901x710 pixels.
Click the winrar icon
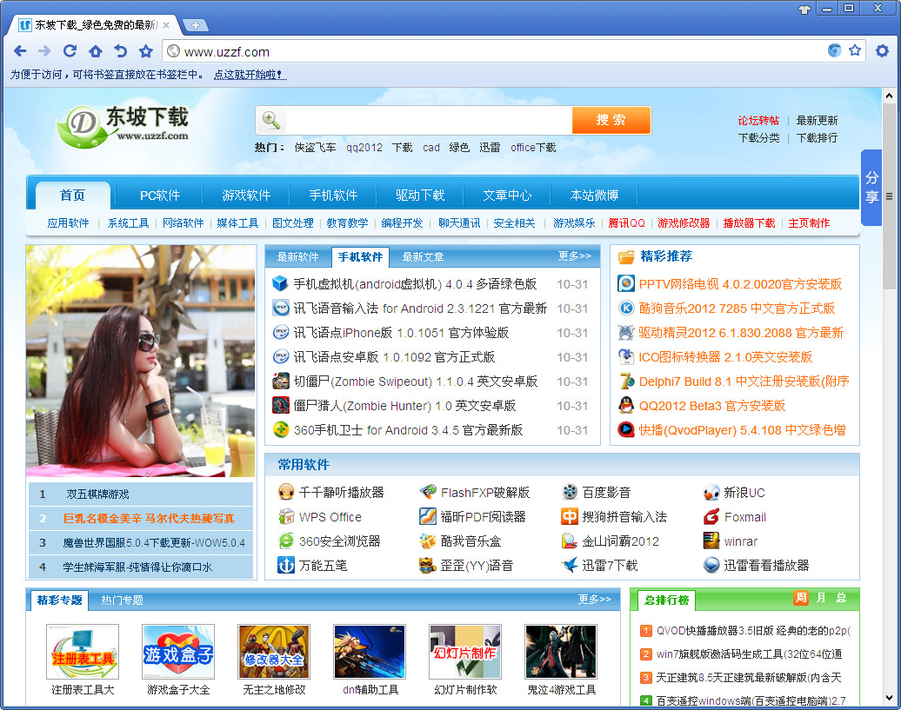[x=711, y=541]
